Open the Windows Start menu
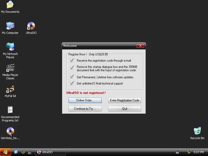Viewport: 208px width, 156px height. coord(5,152)
